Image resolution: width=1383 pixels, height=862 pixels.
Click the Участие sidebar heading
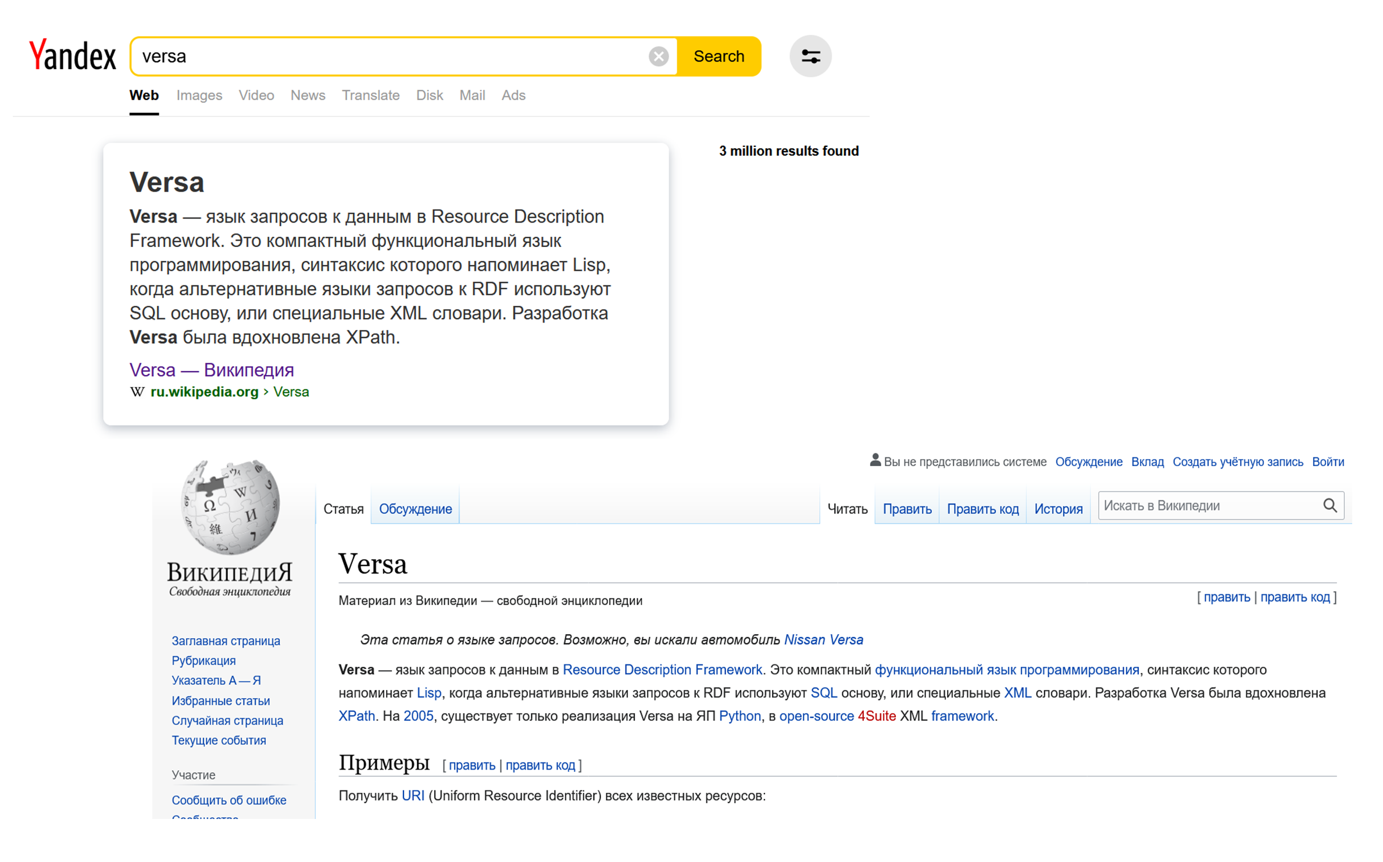193,775
